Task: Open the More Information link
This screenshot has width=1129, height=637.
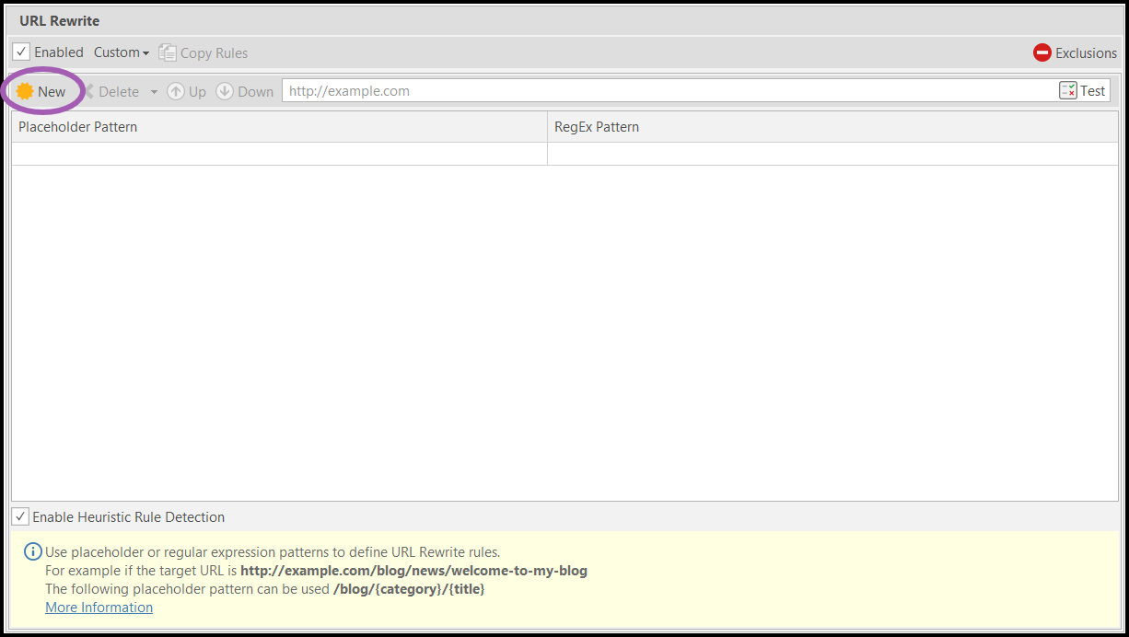Action: click(x=99, y=608)
